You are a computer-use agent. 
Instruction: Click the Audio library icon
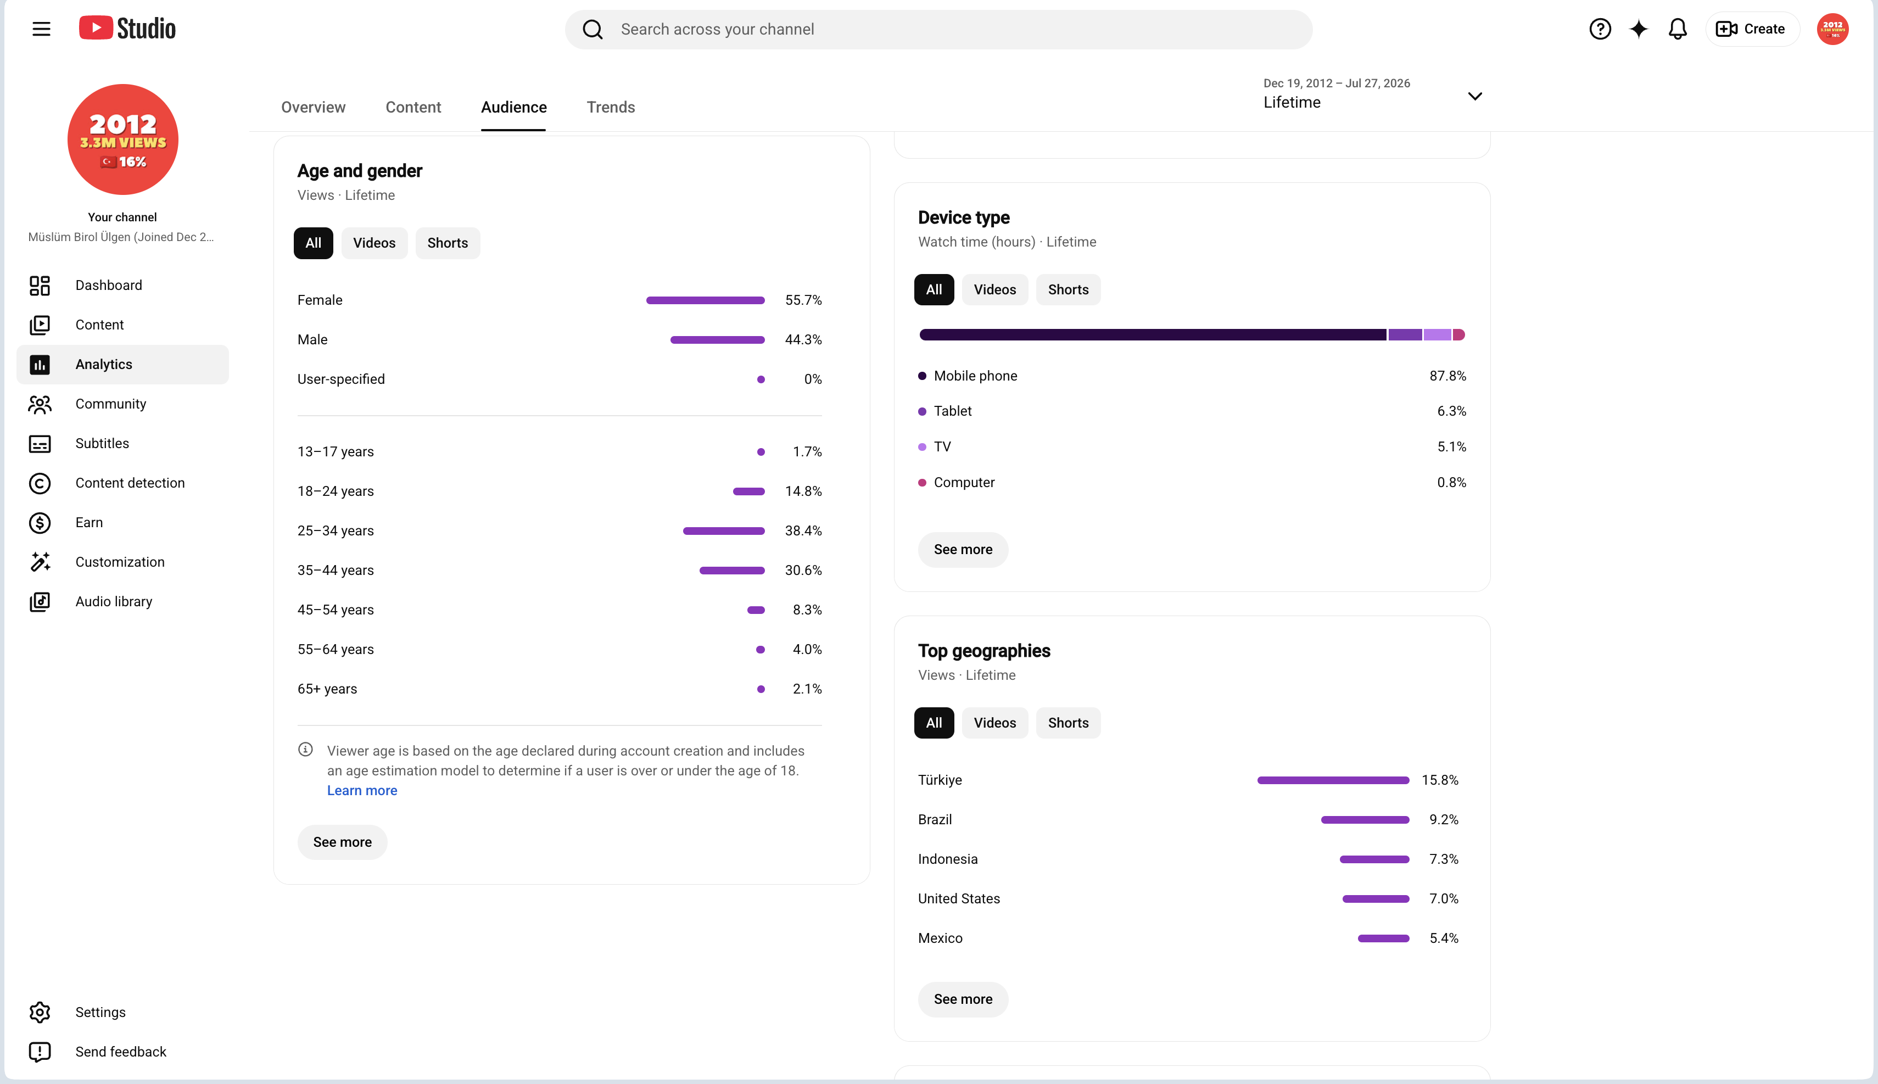(x=40, y=601)
